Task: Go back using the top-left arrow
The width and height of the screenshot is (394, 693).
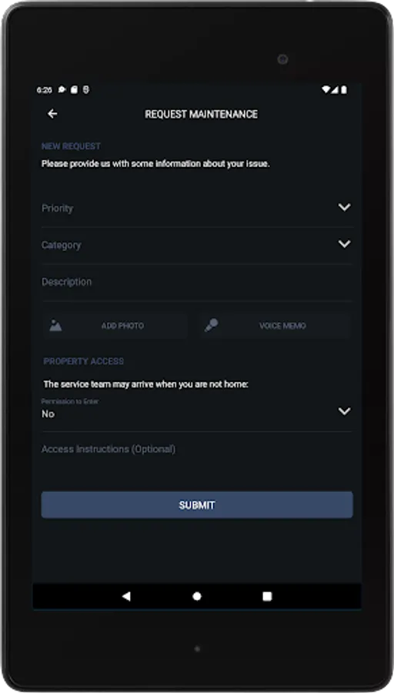Action: (x=52, y=114)
